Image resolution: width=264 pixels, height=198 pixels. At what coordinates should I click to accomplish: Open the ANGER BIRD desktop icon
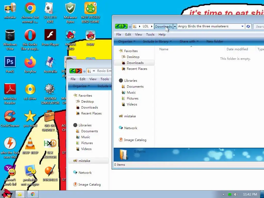click(70, 39)
